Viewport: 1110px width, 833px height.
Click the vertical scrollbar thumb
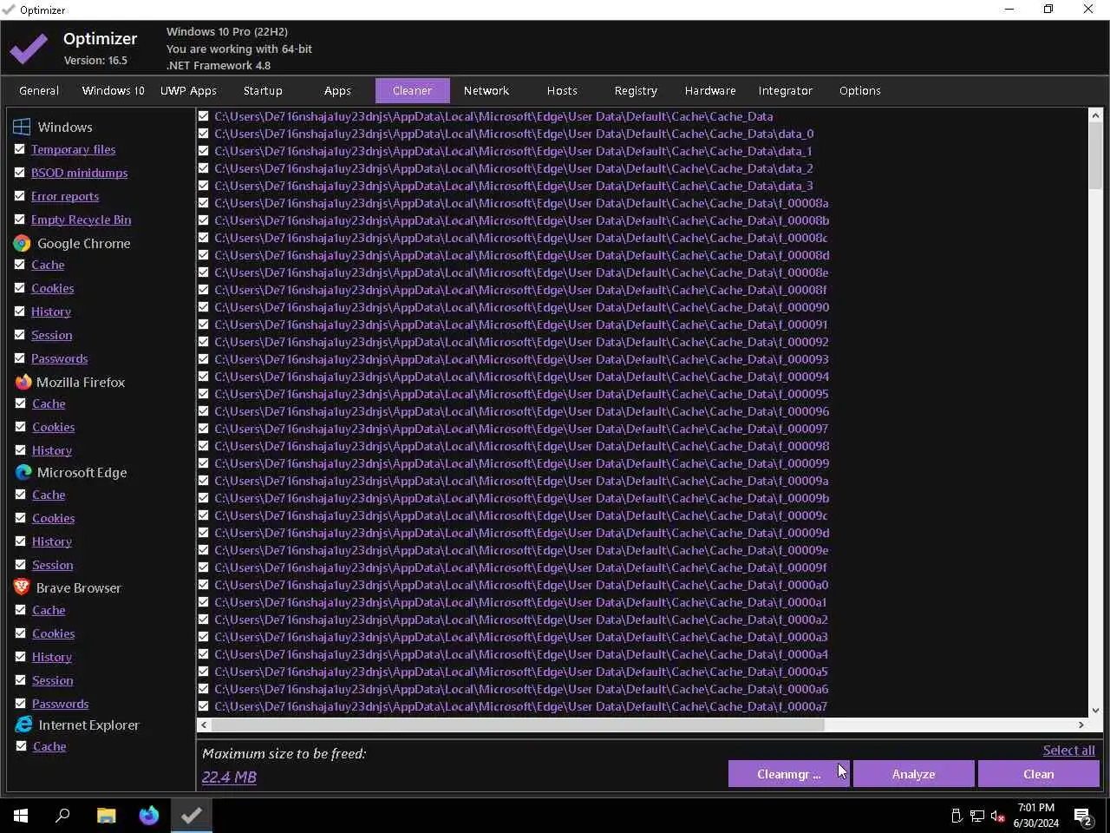click(1095, 154)
